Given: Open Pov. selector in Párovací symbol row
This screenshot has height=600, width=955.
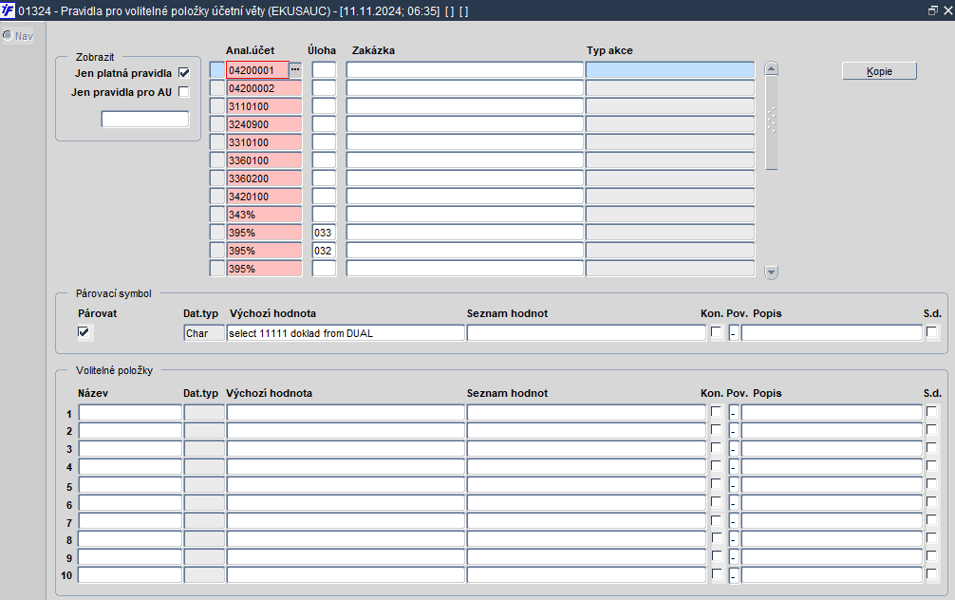Looking at the screenshot, I should point(733,333).
